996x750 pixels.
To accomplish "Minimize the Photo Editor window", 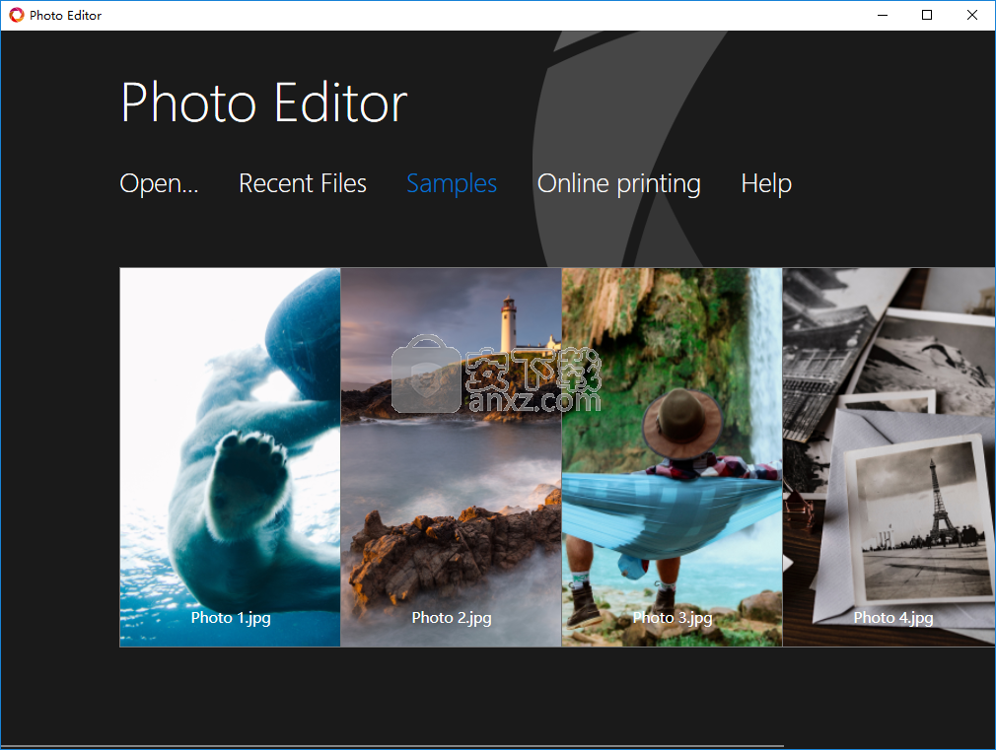I will (883, 15).
